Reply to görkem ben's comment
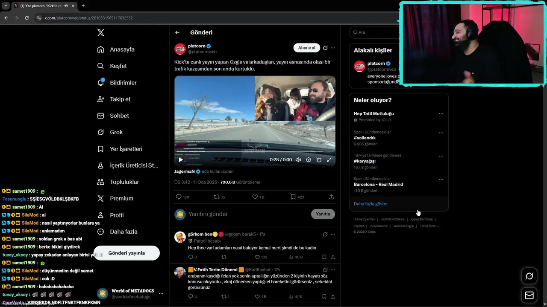This screenshot has height=307, width=547. [x=192, y=257]
